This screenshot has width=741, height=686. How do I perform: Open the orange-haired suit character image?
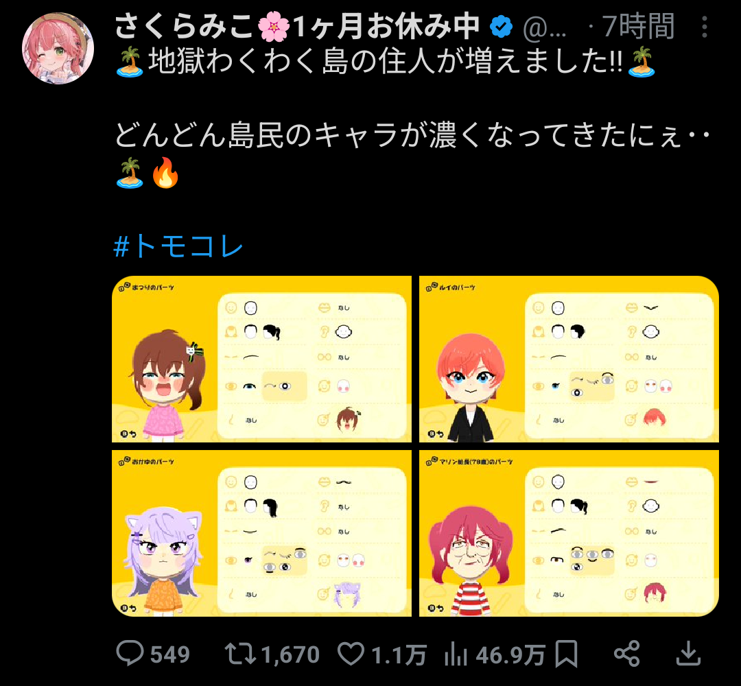(569, 359)
